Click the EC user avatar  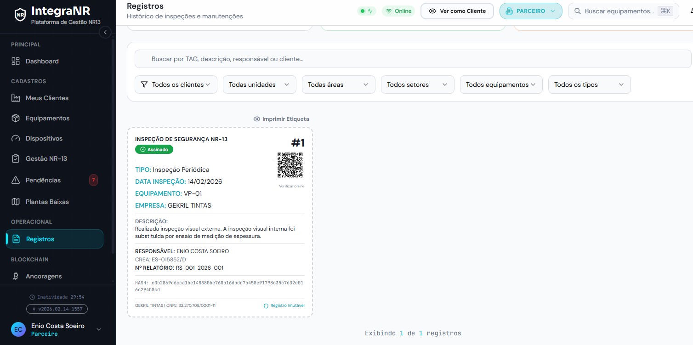pos(19,329)
